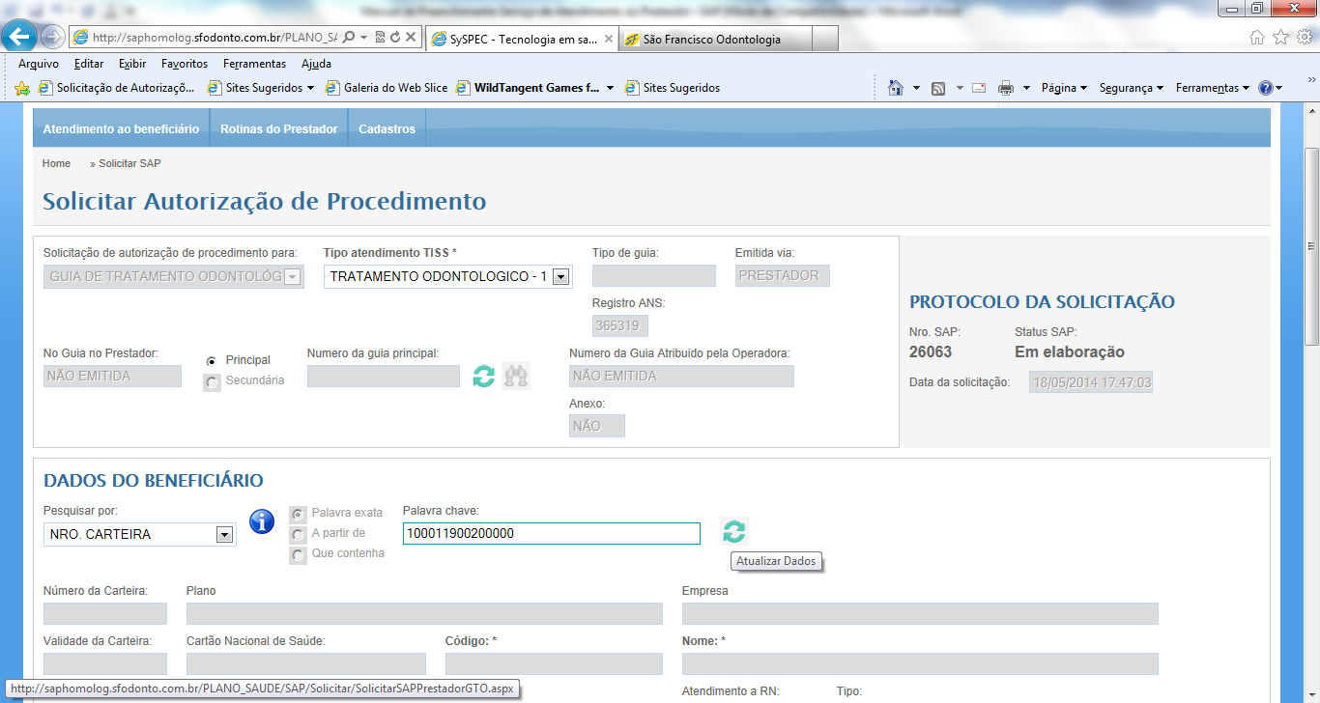This screenshot has height=703, width=1320.
Task: Click refresh arrows beside Numero da guia principal
Action: pyautogui.click(x=483, y=376)
